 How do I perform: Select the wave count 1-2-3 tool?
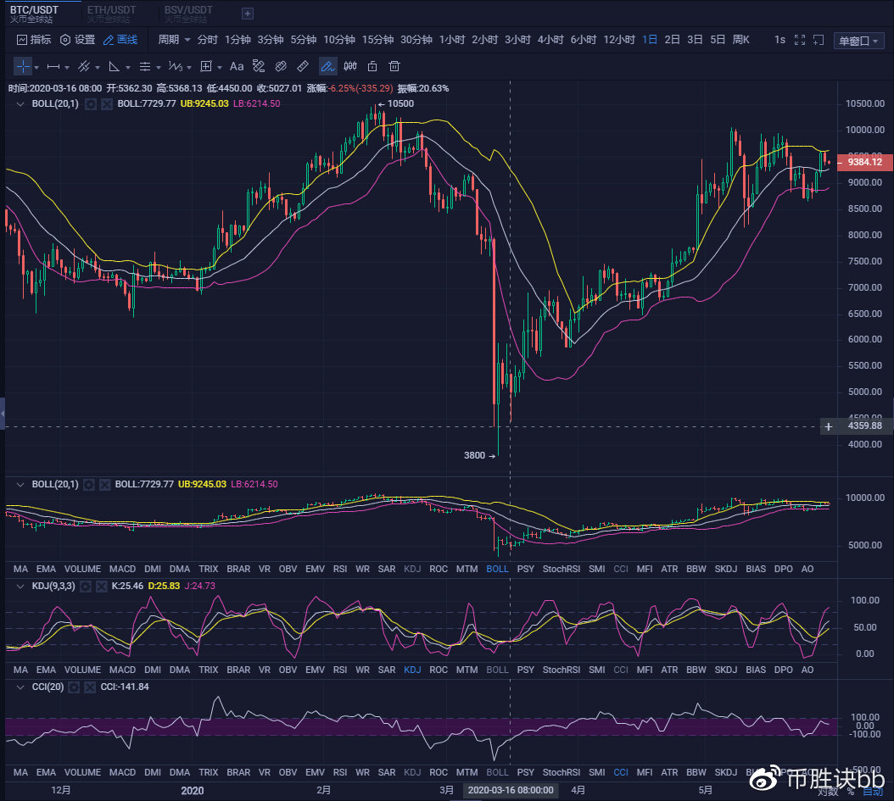[x=175, y=67]
